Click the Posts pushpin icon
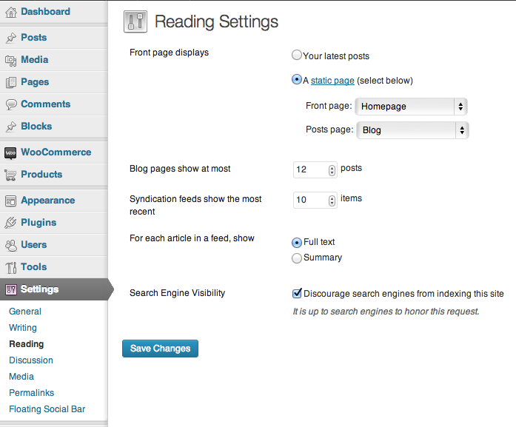Screen dimensions: 516x427 (x=11, y=38)
